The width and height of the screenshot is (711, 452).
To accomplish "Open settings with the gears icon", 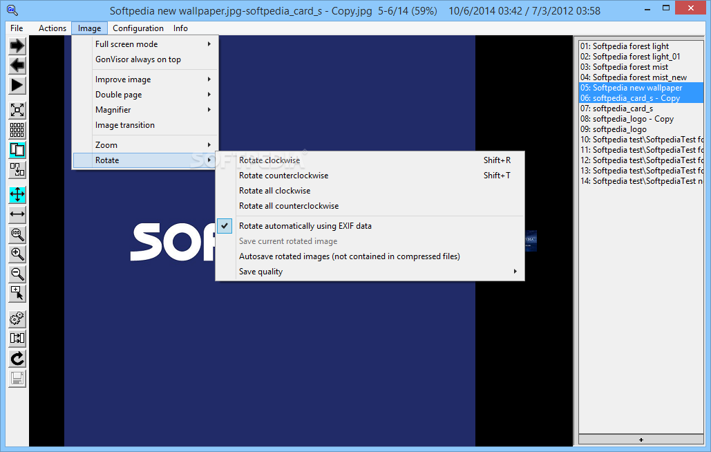I will pos(17,319).
